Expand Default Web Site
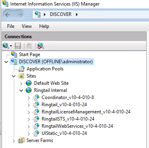The height and width of the screenshot is (148, 149). [21, 84]
